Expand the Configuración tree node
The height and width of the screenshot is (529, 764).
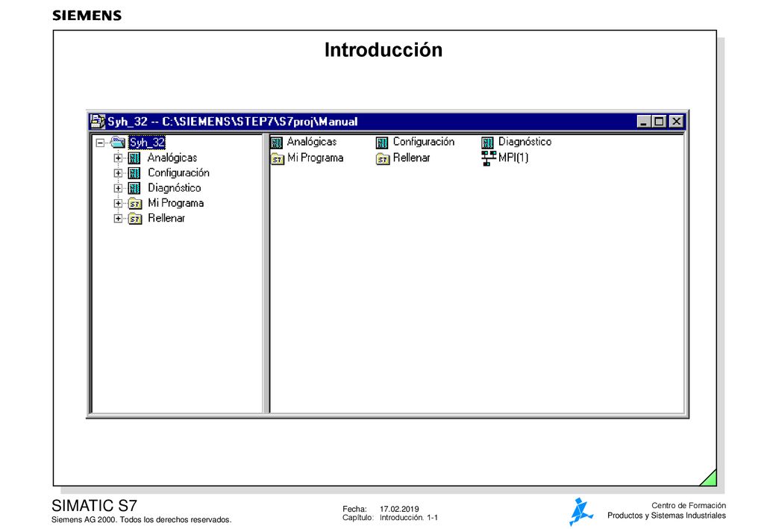118,173
